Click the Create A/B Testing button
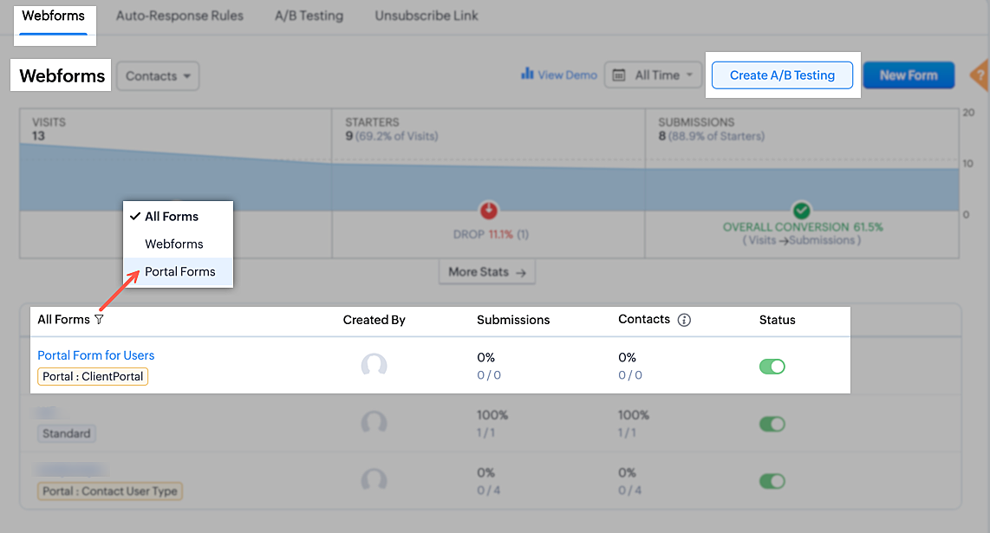This screenshot has width=990, height=533. [782, 75]
